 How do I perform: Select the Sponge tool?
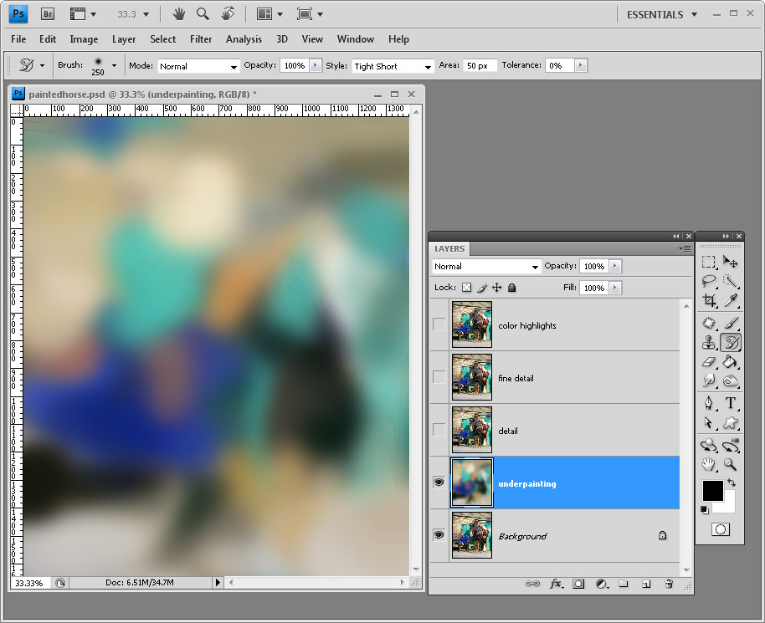pos(731,380)
